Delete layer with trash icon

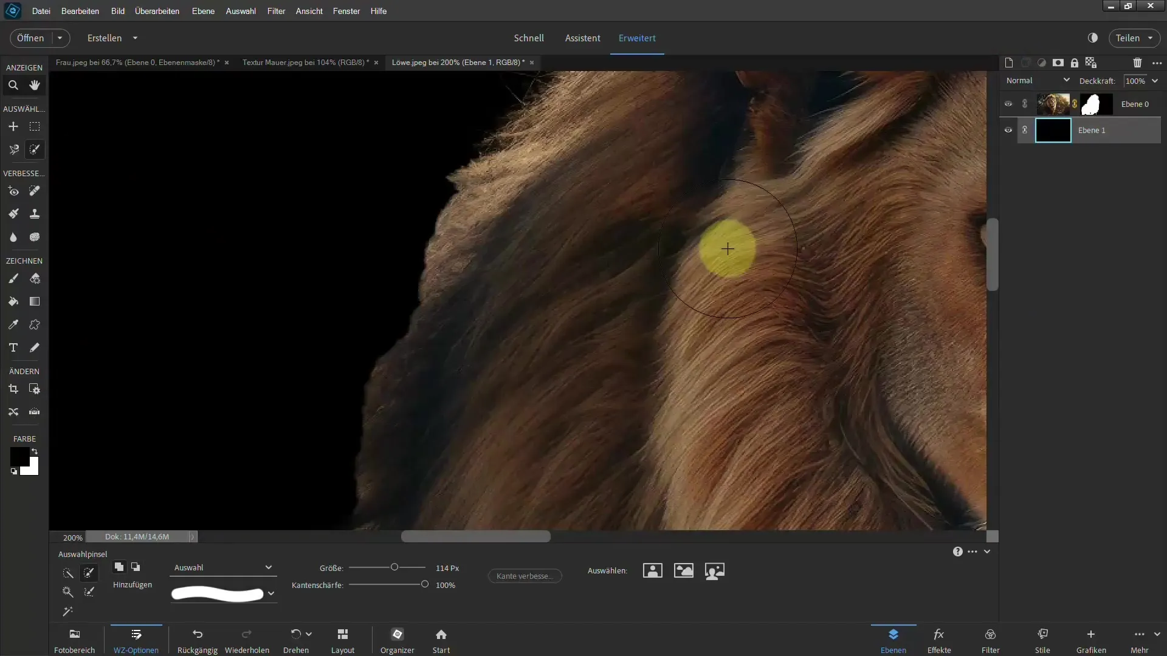point(1137,63)
